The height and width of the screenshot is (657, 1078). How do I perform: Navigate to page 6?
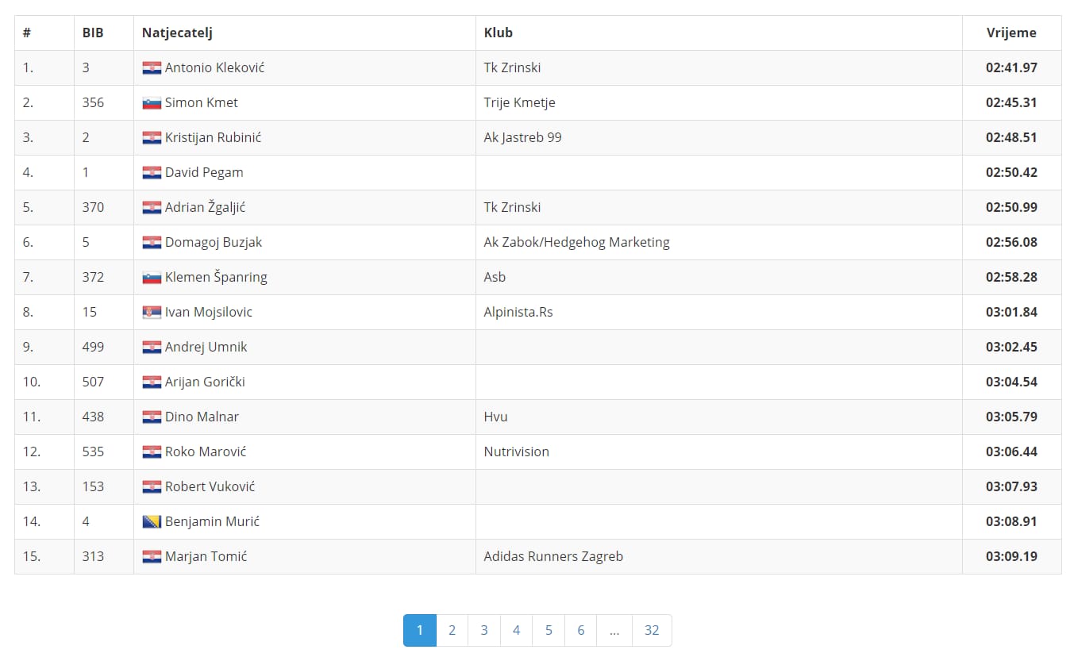[x=580, y=630]
